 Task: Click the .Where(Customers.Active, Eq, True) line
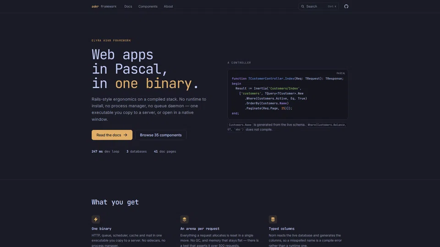tap(276, 99)
